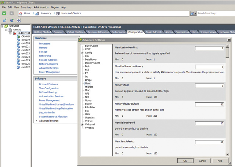Click the grey Forward navigation arrow

coord(11,13)
